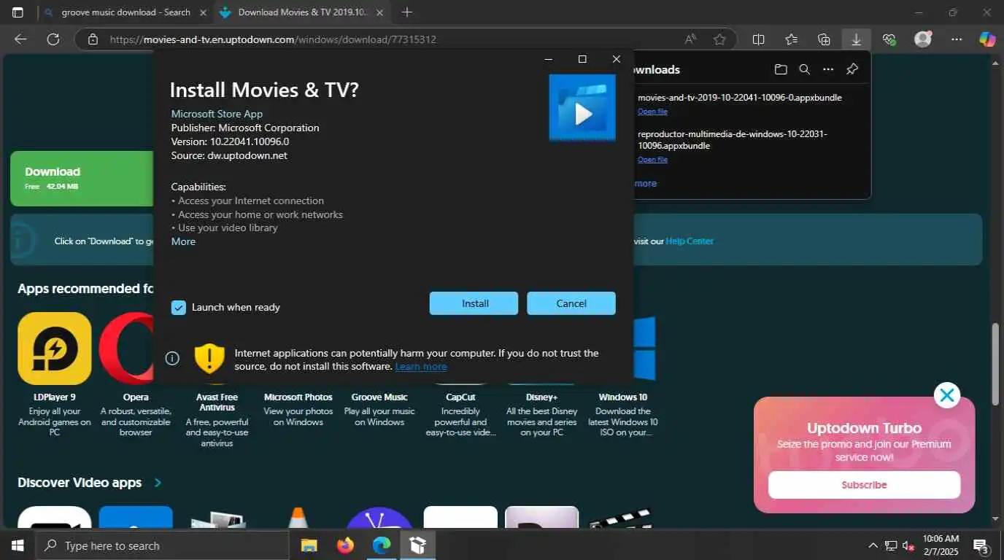The width and height of the screenshot is (1004, 560).
Task: Close the groove music download tab
Action: coord(203,12)
